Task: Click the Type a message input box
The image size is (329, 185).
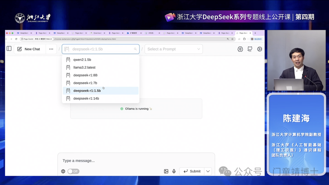Action: (136, 161)
